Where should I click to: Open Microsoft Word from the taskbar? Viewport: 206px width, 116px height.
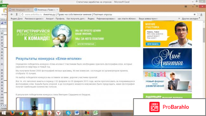click(77, 113)
